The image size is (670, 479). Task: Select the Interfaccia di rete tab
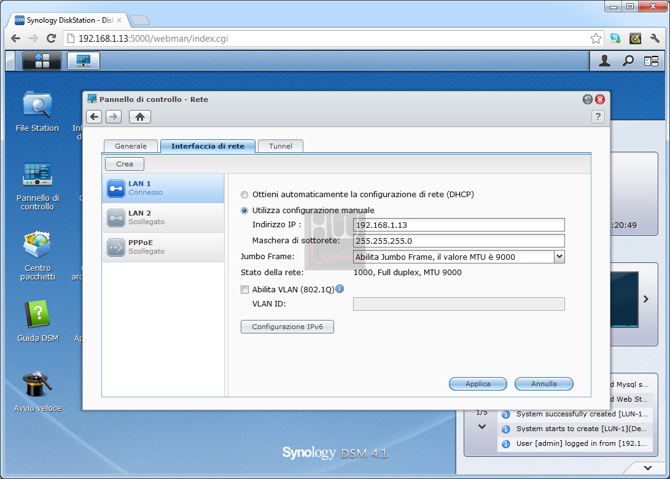click(208, 146)
